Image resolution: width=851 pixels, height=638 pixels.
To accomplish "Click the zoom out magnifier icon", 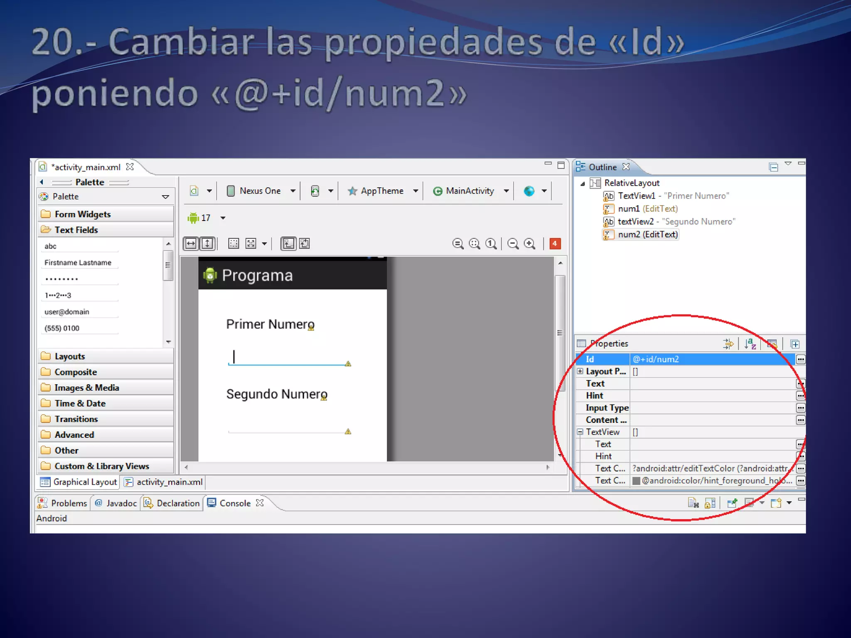I will pos(513,243).
